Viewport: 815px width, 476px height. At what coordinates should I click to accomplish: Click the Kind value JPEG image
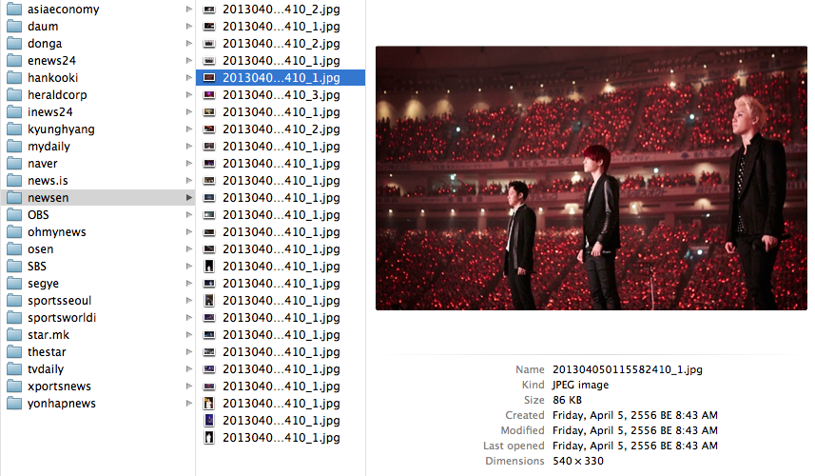click(x=581, y=385)
